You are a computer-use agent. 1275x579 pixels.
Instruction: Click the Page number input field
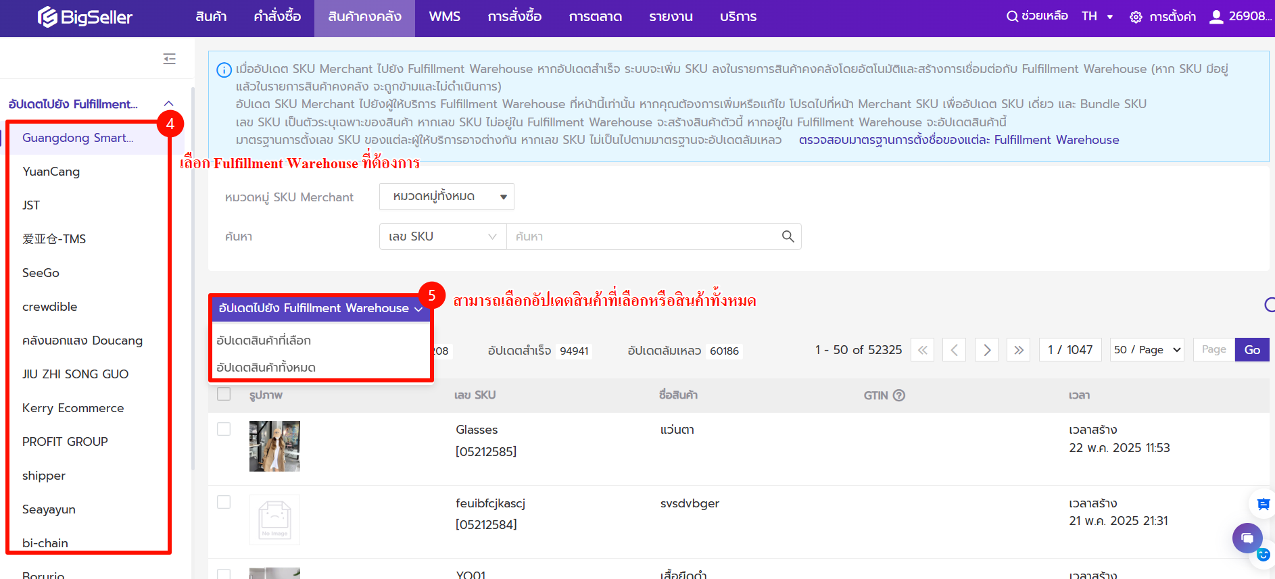1214,350
